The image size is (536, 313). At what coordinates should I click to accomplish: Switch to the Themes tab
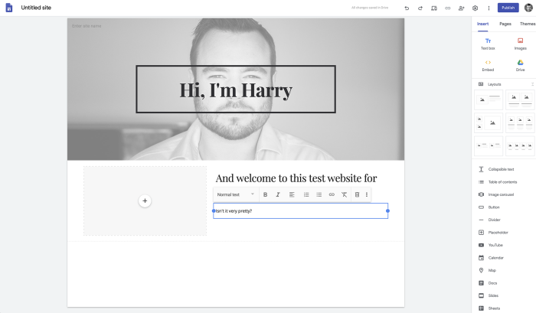point(528,24)
